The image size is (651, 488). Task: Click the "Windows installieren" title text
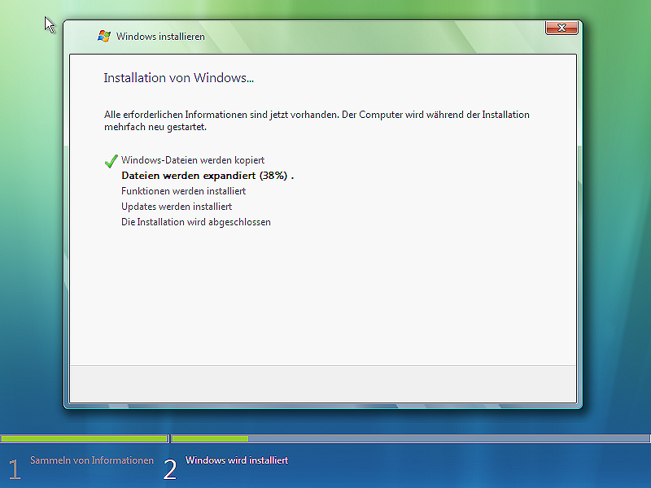coord(160,37)
